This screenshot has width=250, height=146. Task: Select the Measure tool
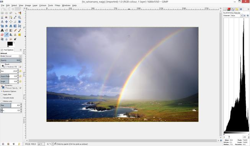(2, 21)
